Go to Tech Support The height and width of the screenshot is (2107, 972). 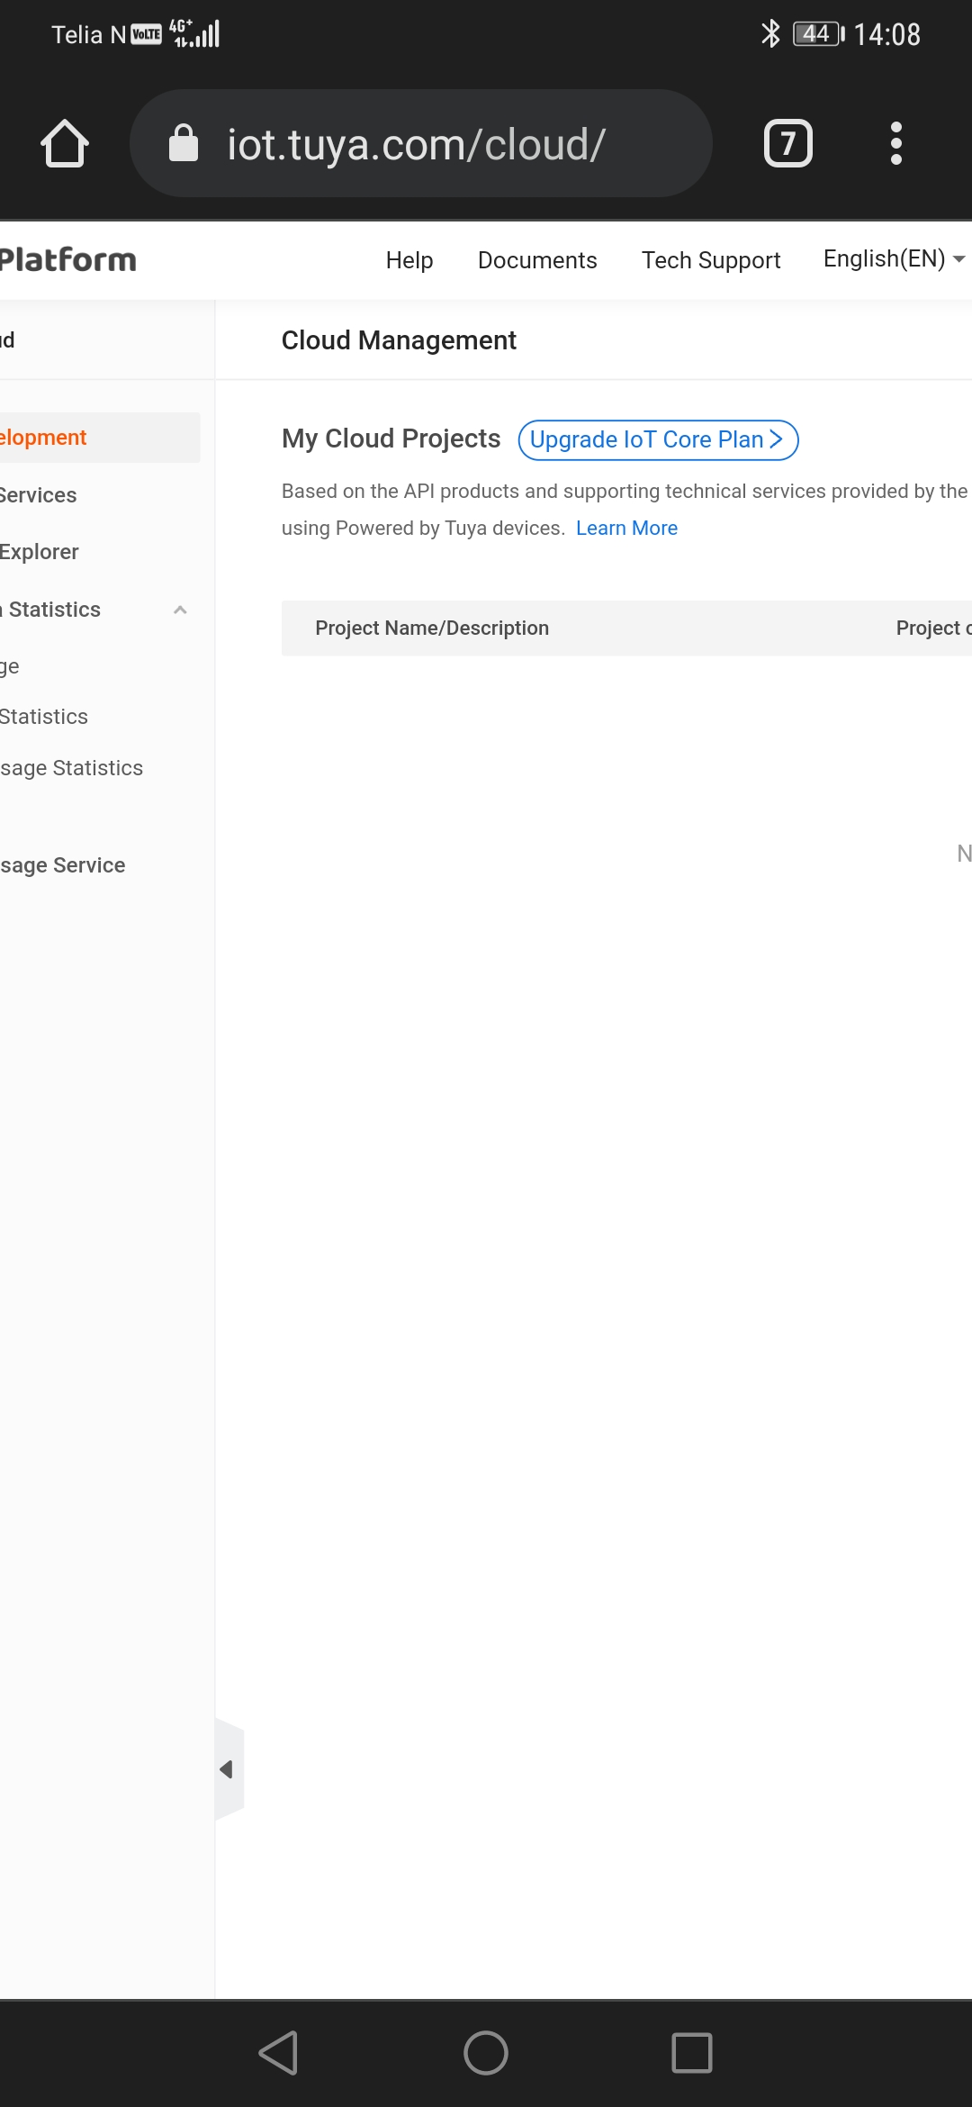coord(711,260)
